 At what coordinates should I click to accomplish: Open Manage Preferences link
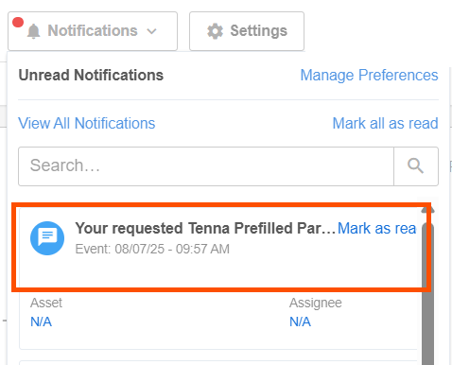tap(369, 76)
